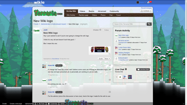The width and height of the screenshot is (187, 105).
Task: Open Wiki Activity submenu item
Action: pos(71,15)
